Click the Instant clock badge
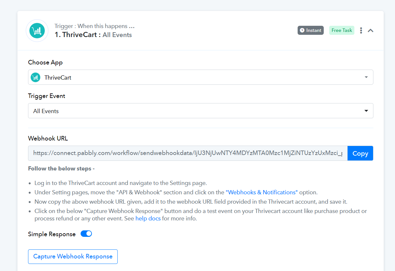Screen dimensions: 395x271 [x=311, y=30]
